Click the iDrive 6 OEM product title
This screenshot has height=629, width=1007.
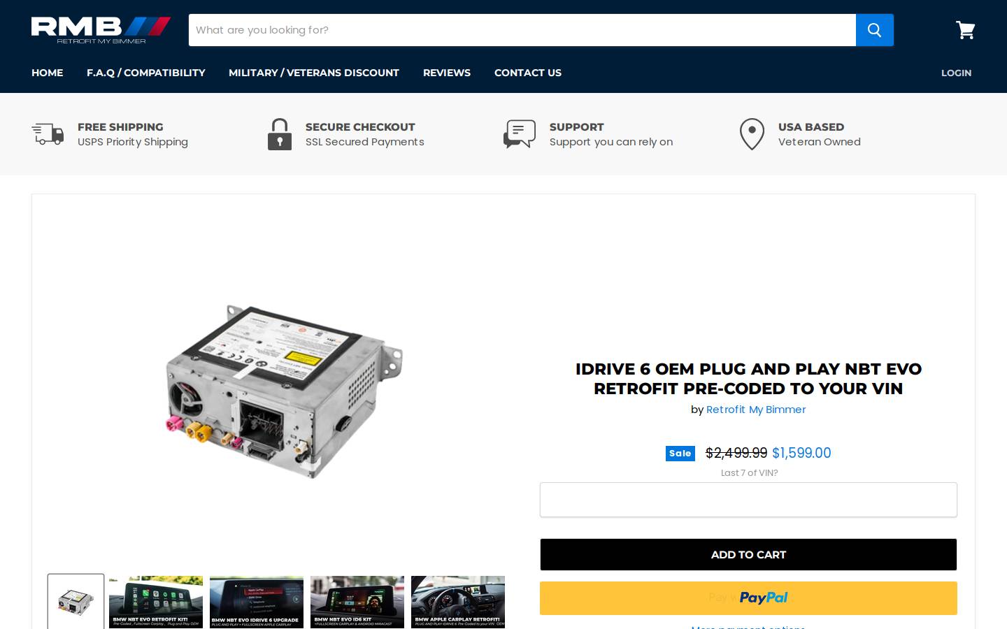point(748,378)
